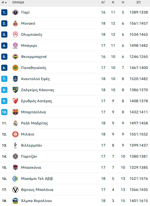Screen dimensions: 150x206
Task: Open the Ολυμπιακός logo icon
Action: [x=15, y=34]
